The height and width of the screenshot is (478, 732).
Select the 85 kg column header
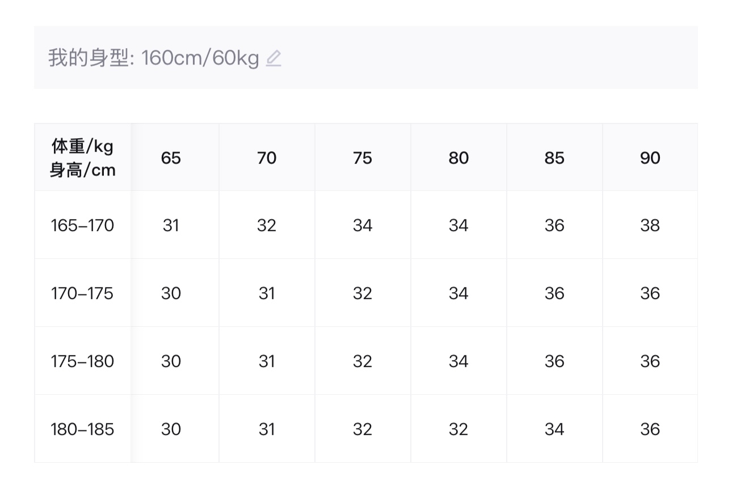point(554,157)
